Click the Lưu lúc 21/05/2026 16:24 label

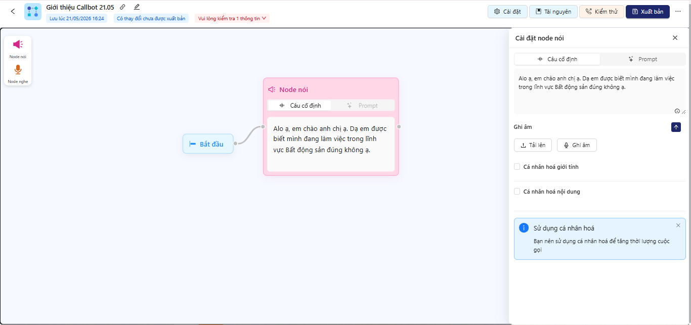coord(77,18)
